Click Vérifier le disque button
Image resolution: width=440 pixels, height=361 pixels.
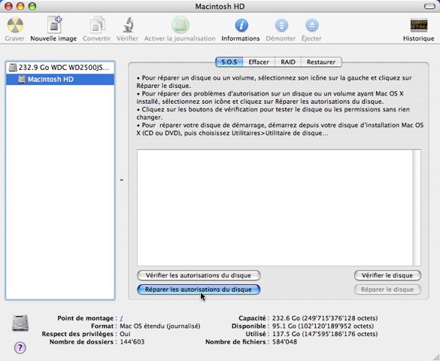pos(387,275)
